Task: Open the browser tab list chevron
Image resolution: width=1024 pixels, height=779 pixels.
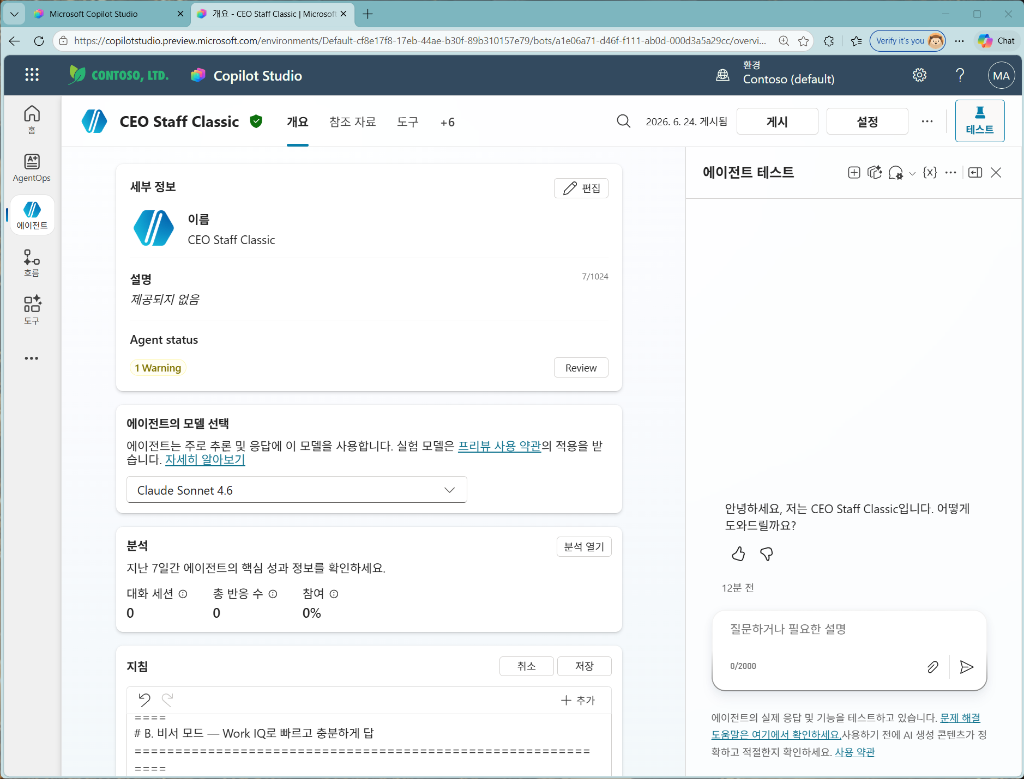Action: [14, 14]
